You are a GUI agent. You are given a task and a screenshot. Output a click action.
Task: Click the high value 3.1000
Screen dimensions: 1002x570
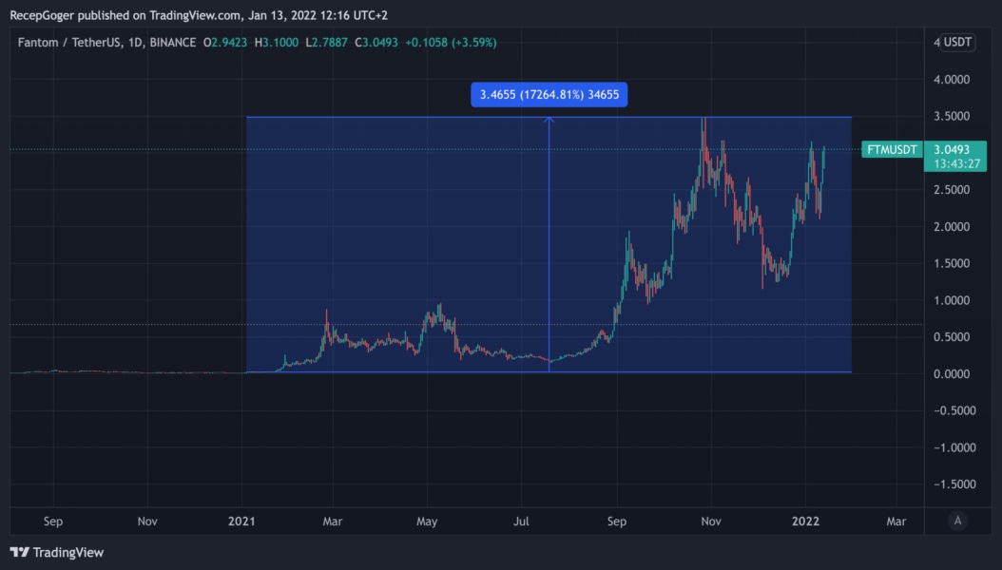coord(280,43)
